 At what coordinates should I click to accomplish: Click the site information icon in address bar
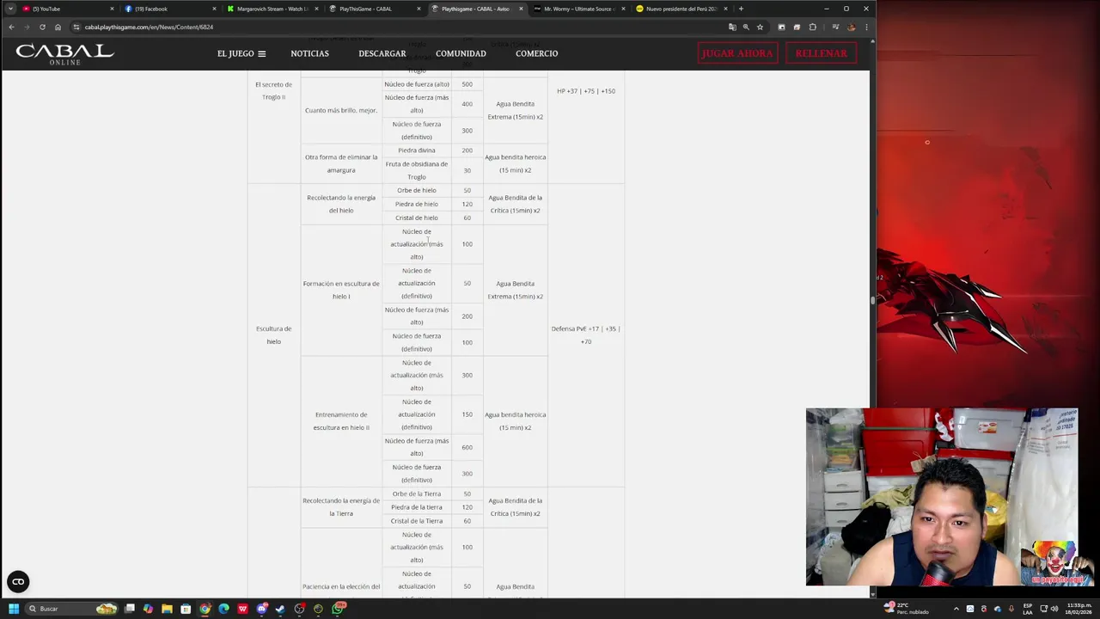click(76, 27)
